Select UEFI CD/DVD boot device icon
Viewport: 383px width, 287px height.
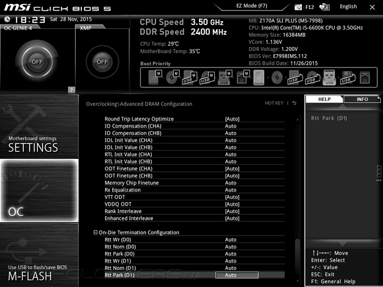coord(173,78)
